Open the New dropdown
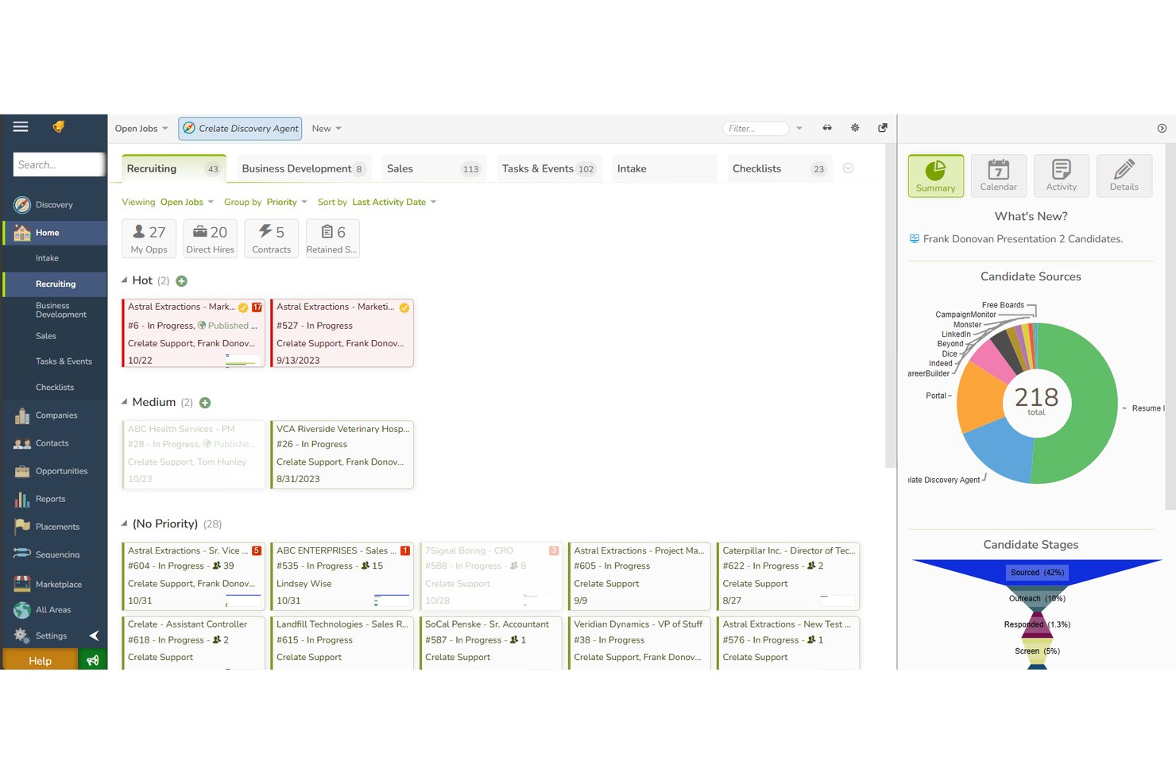 [327, 129]
